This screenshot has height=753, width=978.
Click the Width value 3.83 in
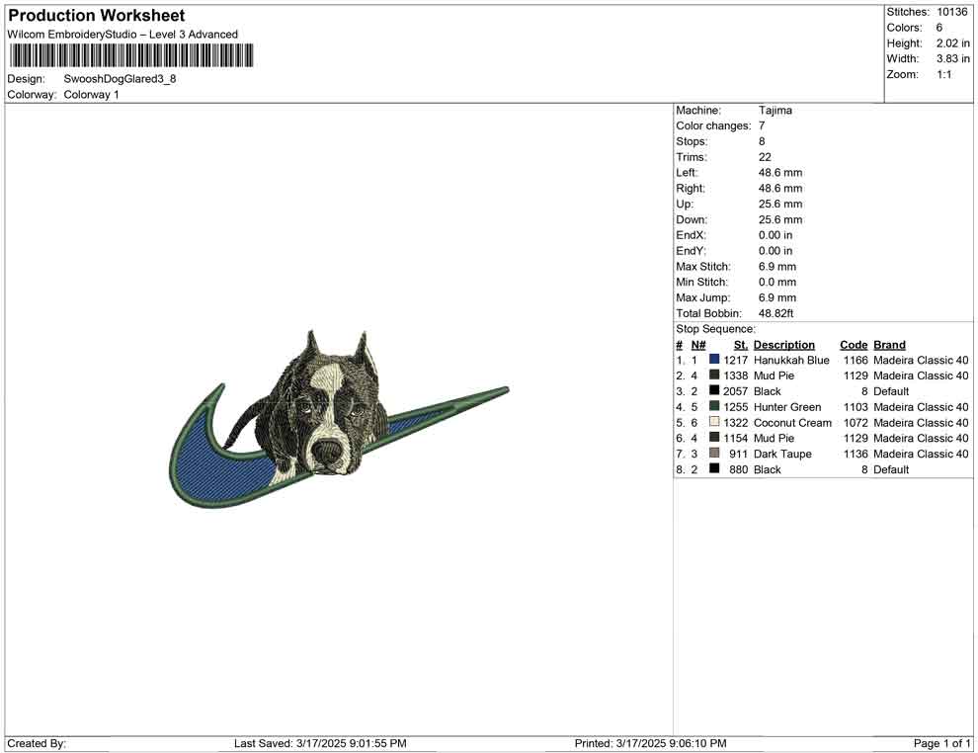coord(952,58)
